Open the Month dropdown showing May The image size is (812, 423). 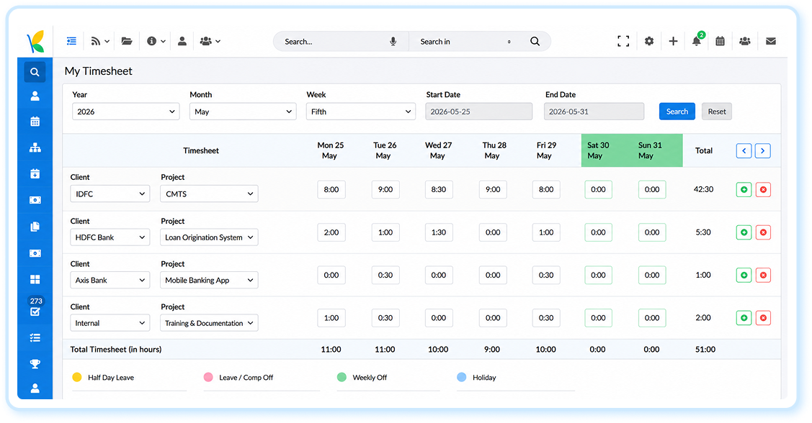(x=243, y=112)
